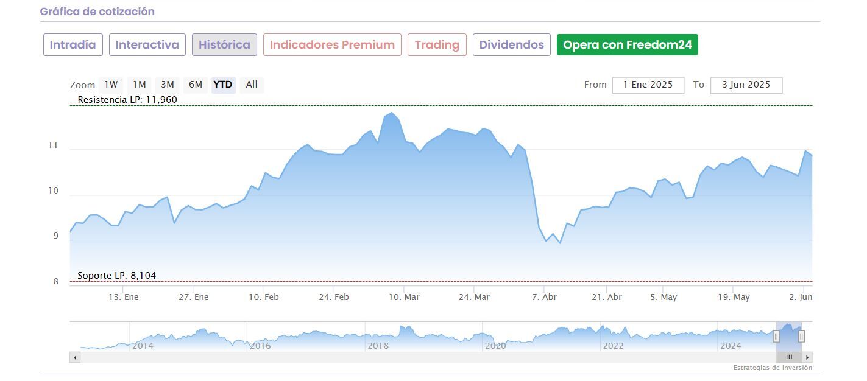Open Indicadores Premium
867x381 pixels.
click(332, 45)
